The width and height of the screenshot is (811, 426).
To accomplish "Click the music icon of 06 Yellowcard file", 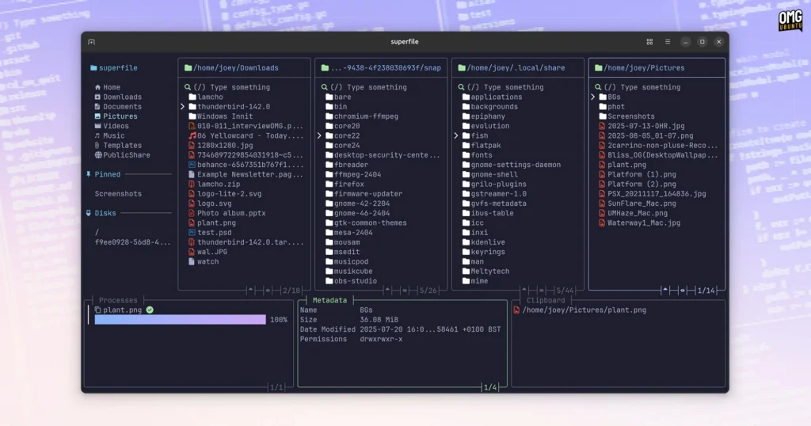I will tap(192, 136).
